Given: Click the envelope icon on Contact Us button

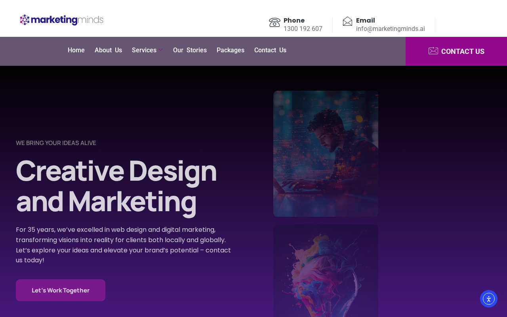Looking at the screenshot, I should click(x=433, y=51).
